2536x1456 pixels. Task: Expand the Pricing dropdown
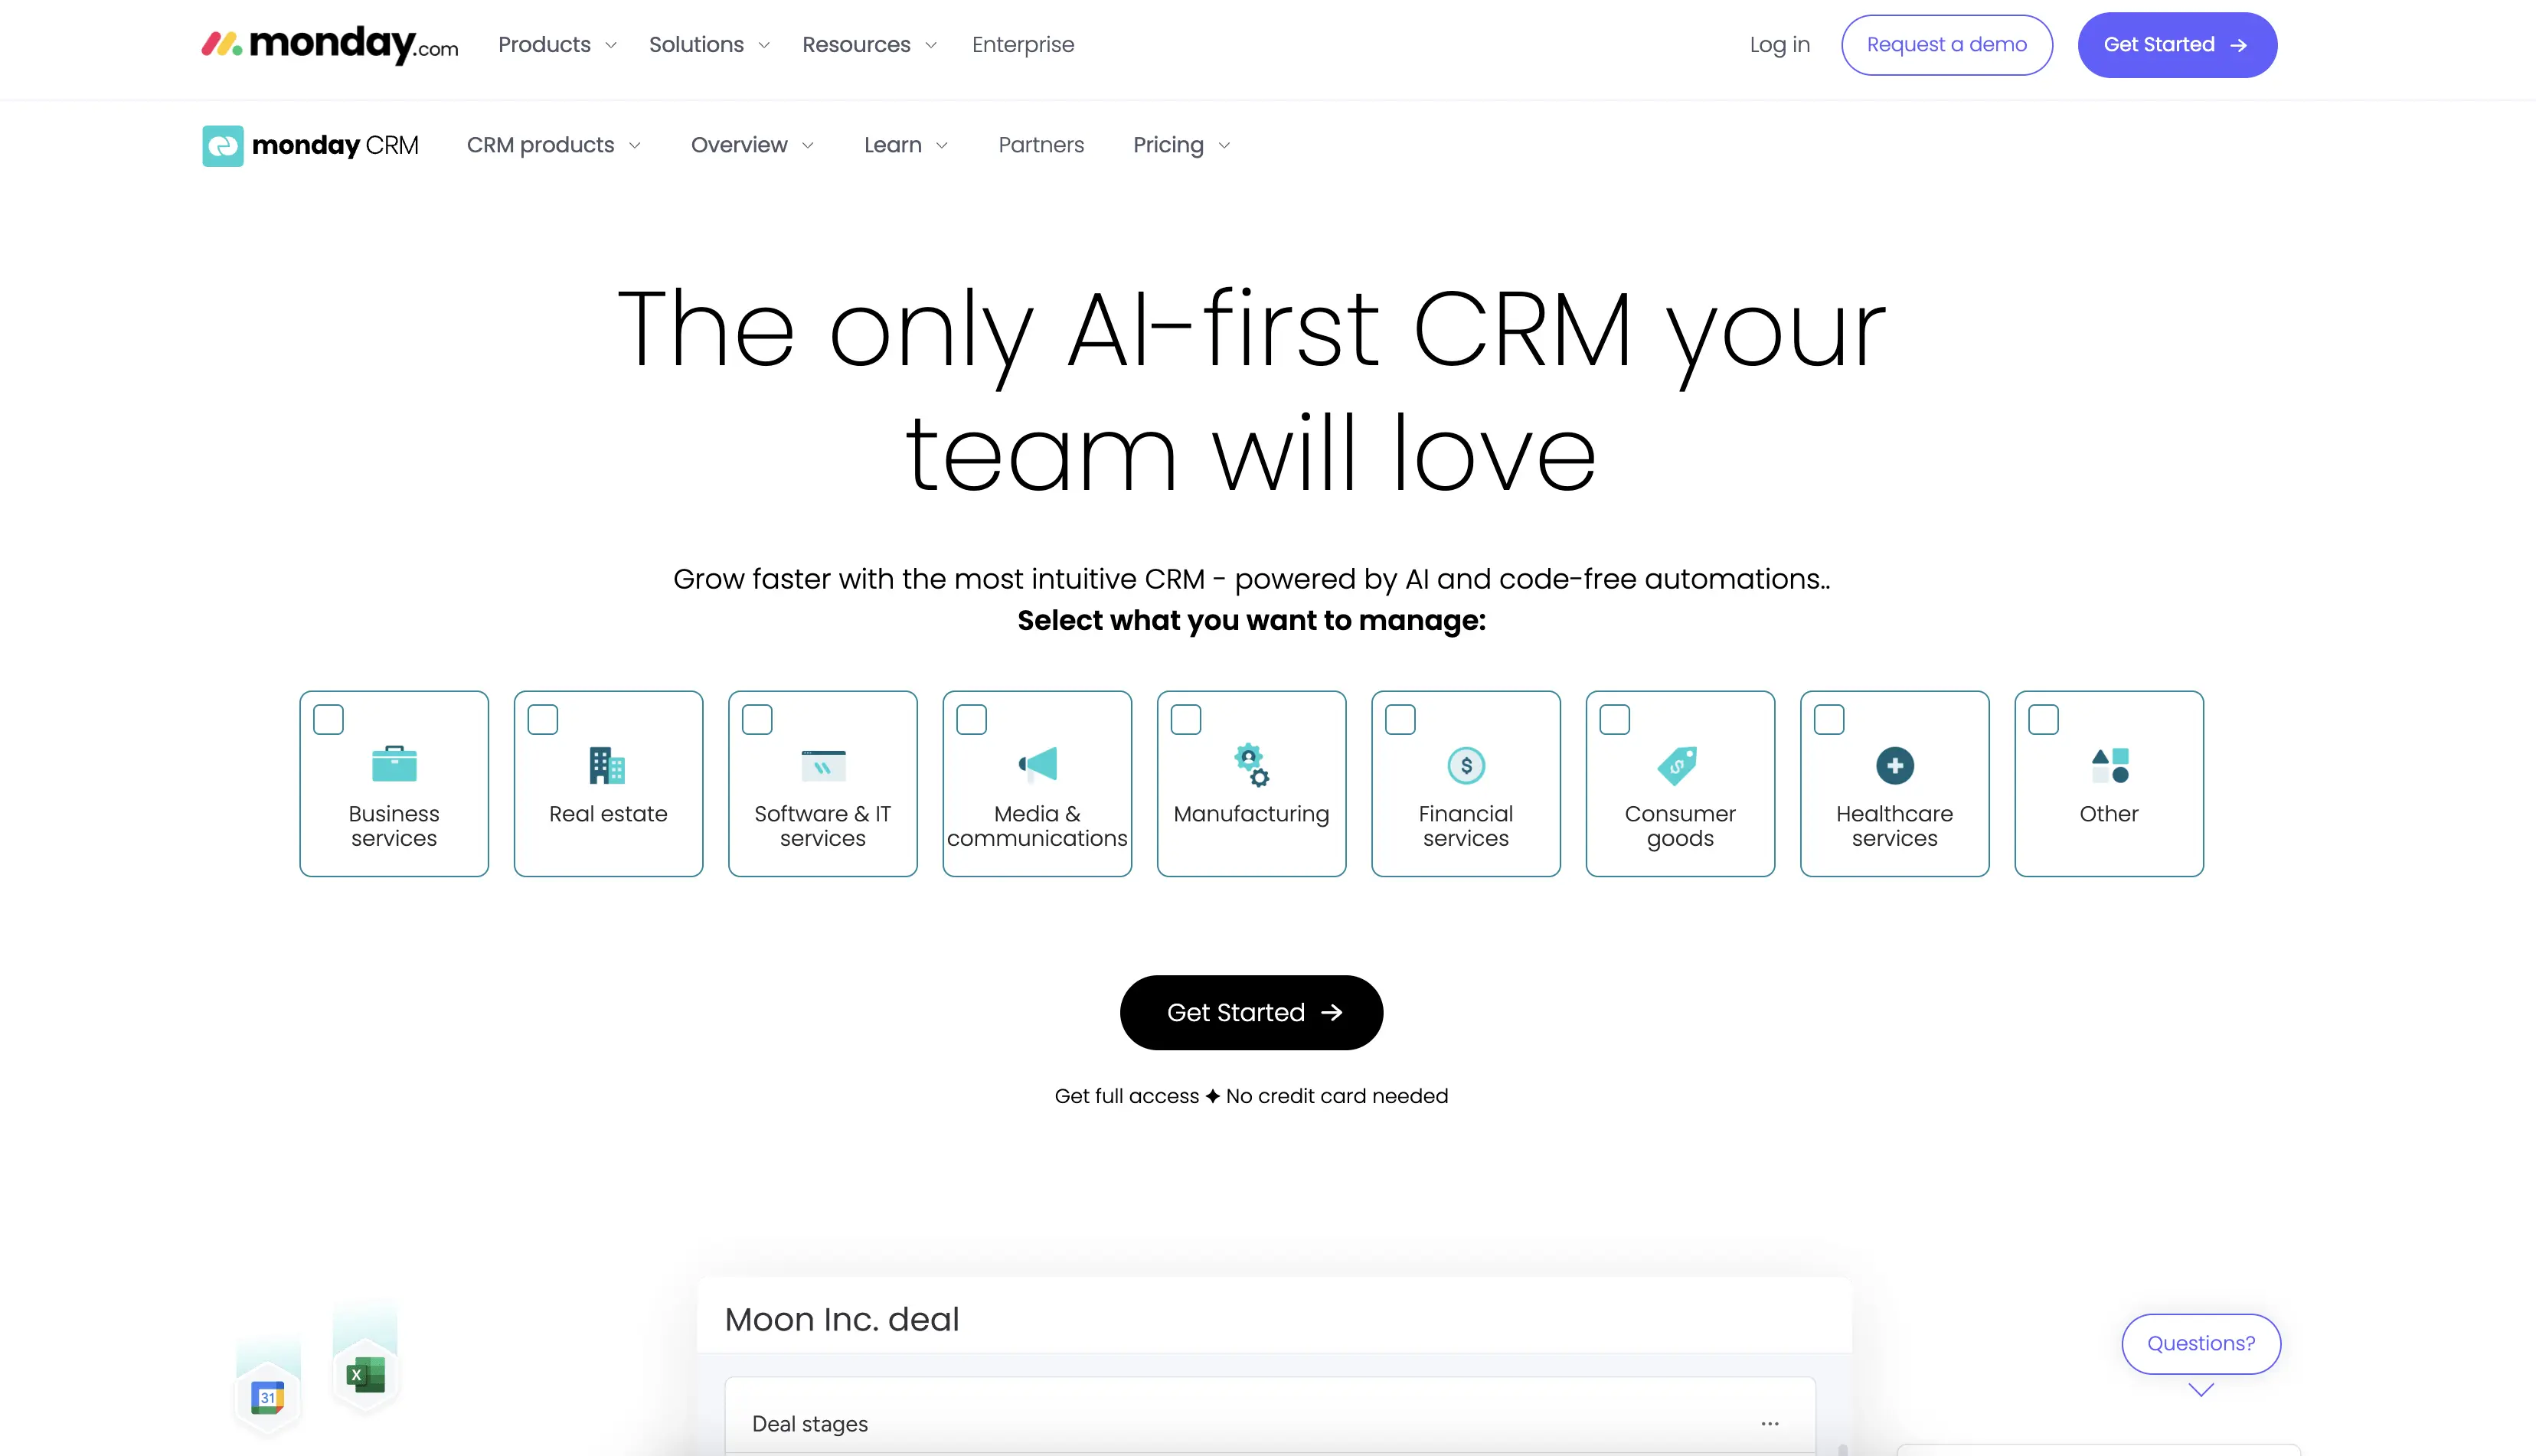click(x=1181, y=145)
